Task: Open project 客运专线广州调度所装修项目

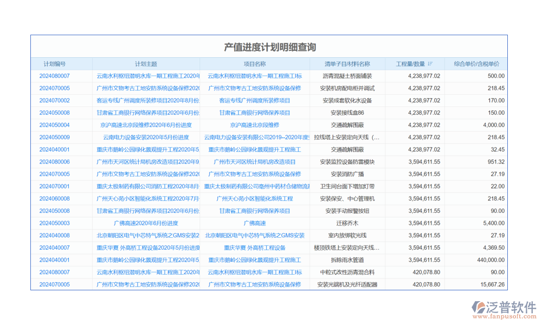Action: (x=254, y=101)
